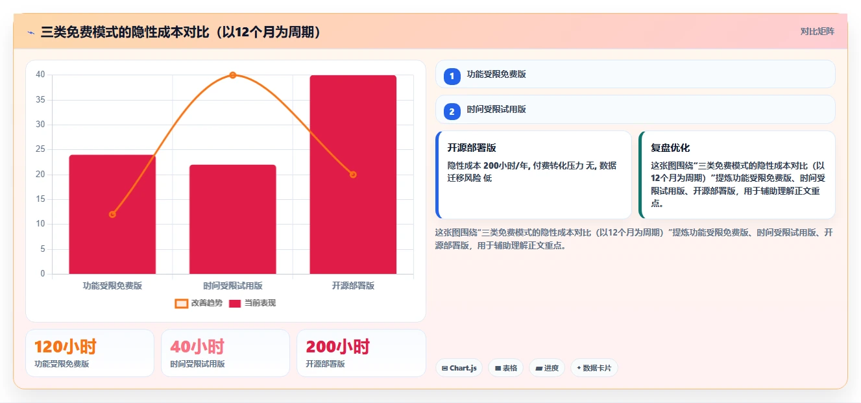Click the red bar for 时间受限试用版
Viewport: 861px width, 403px height.
point(233,219)
